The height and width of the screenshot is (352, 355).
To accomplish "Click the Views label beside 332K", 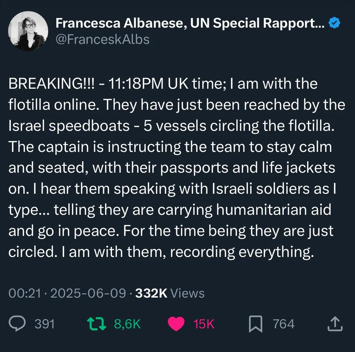I will point(188,293).
